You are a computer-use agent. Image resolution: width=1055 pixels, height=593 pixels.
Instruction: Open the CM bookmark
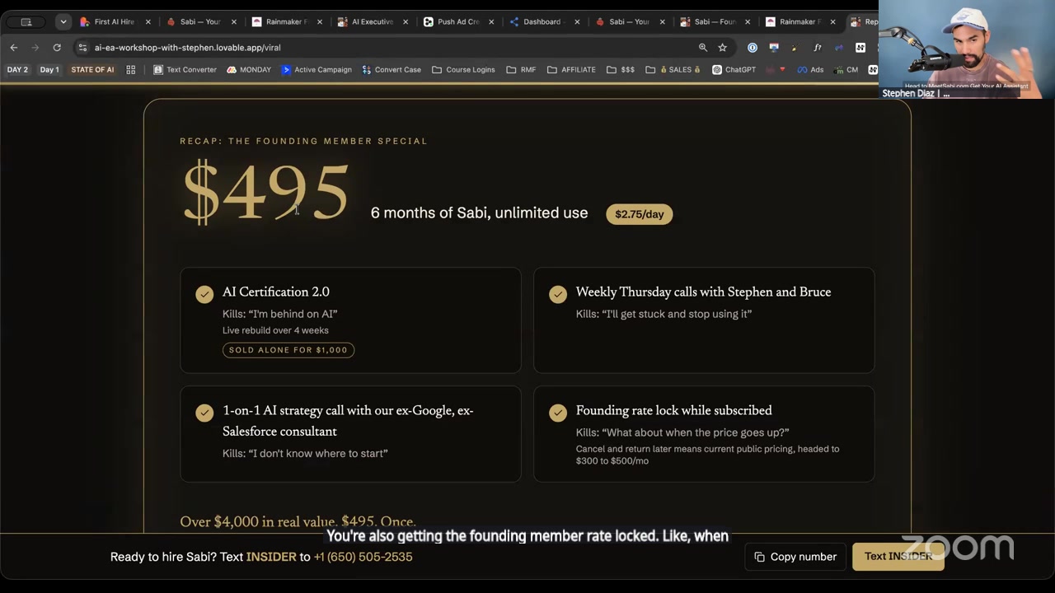coord(846,70)
